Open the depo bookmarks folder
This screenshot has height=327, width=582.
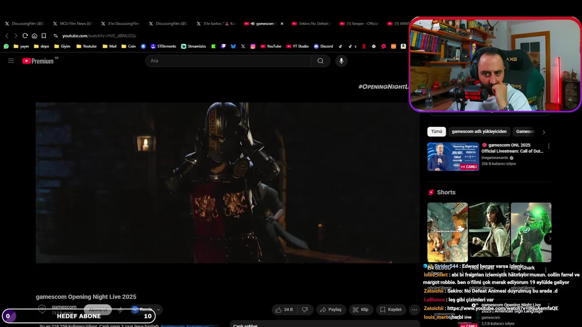[41, 46]
